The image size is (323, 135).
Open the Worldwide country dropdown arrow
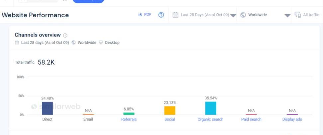click(287, 16)
